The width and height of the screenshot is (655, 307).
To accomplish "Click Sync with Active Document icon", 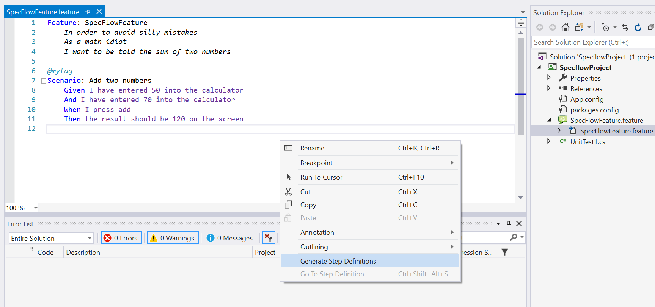I will (x=625, y=27).
